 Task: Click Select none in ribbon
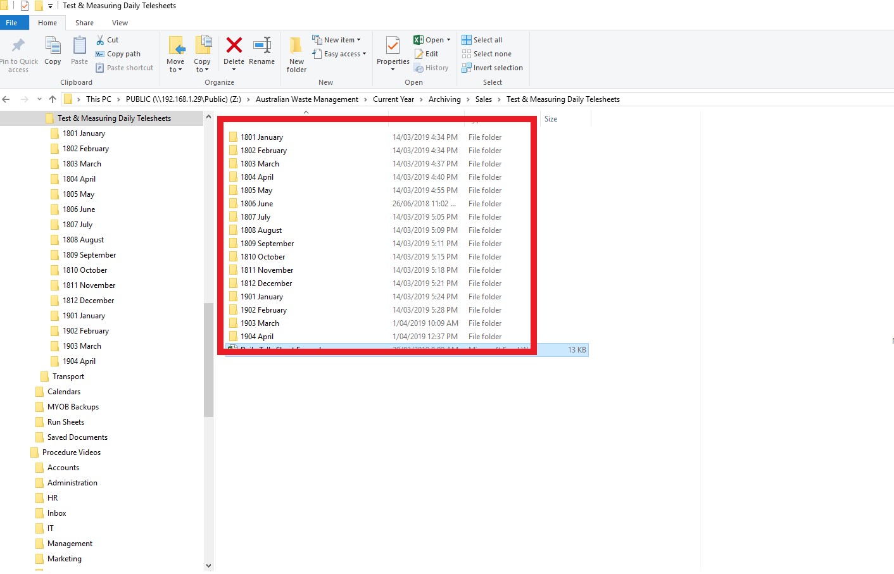tap(486, 54)
